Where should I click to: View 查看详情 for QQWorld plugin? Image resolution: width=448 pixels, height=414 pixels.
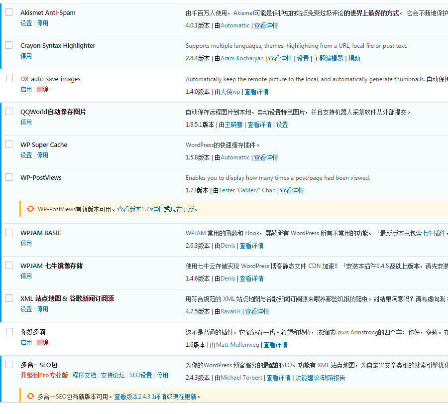click(259, 125)
